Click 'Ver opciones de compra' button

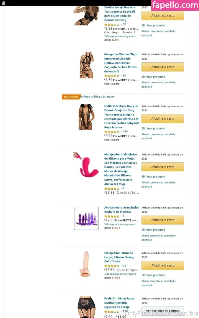click(x=163, y=311)
